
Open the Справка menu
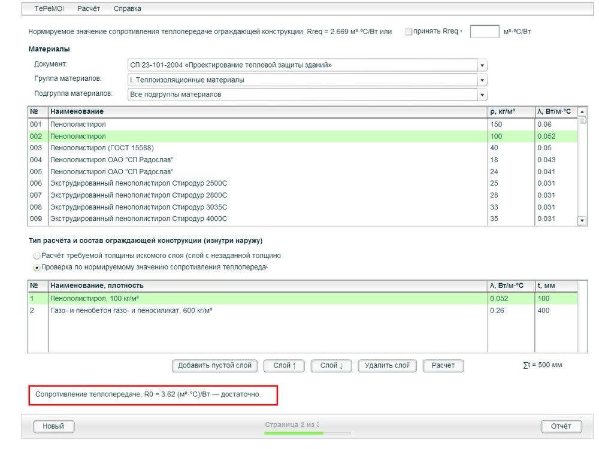tap(127, 9)
